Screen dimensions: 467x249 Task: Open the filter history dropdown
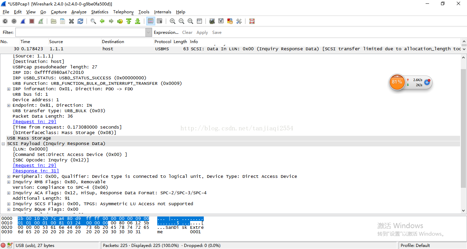(x=149, y=32)
